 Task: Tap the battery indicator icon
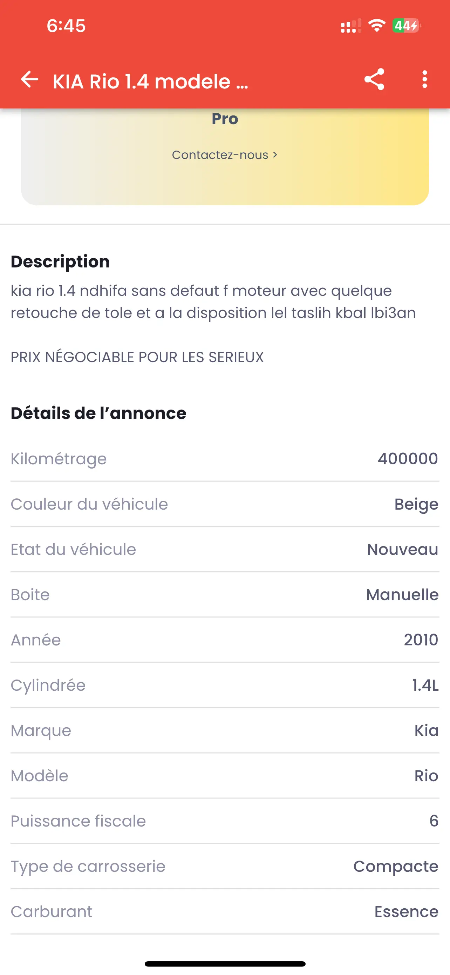click(x=406, y=26)
